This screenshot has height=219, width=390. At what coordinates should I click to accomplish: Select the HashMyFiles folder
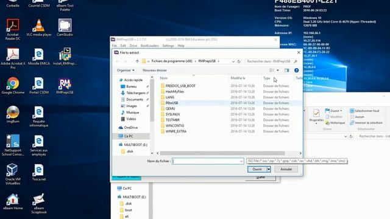pos(175,92)
